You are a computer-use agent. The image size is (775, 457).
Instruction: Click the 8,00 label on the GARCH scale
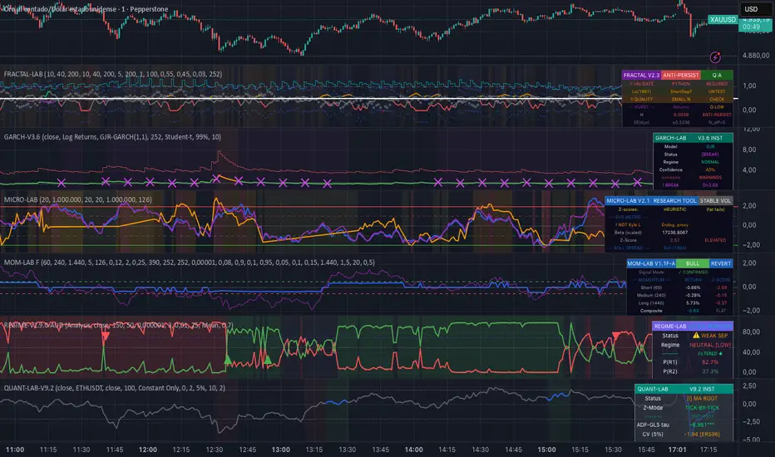(x=749, y=150)
